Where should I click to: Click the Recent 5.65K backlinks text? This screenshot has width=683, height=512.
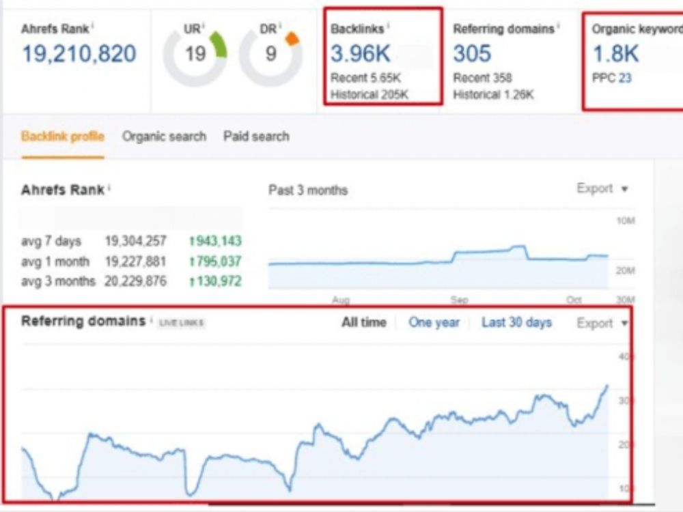coord(365,79)
